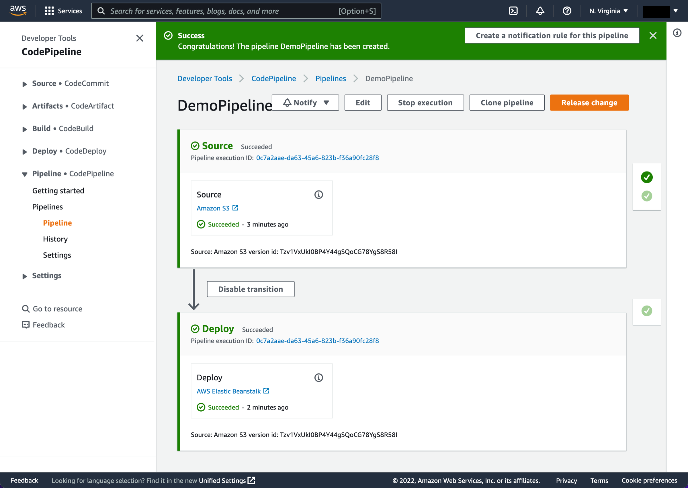The width and height of the screenshot is (688, 488).
Task: Click the Clone pipeline button
Action: (507, 103)
